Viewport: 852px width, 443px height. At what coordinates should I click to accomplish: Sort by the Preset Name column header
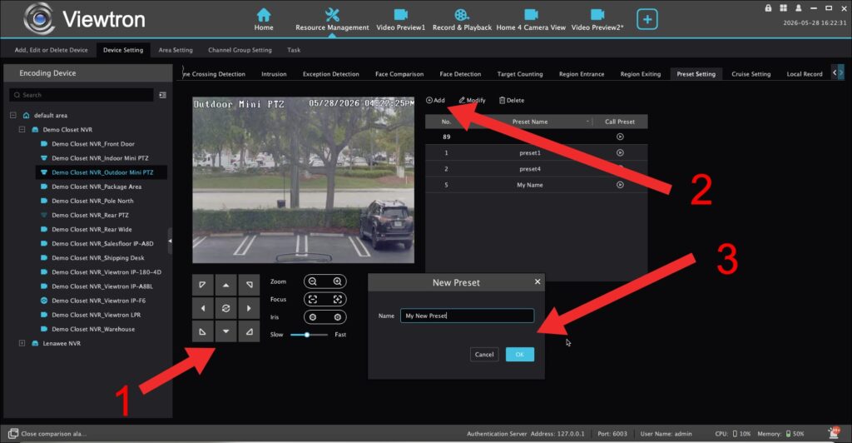(x=530, y=122)
